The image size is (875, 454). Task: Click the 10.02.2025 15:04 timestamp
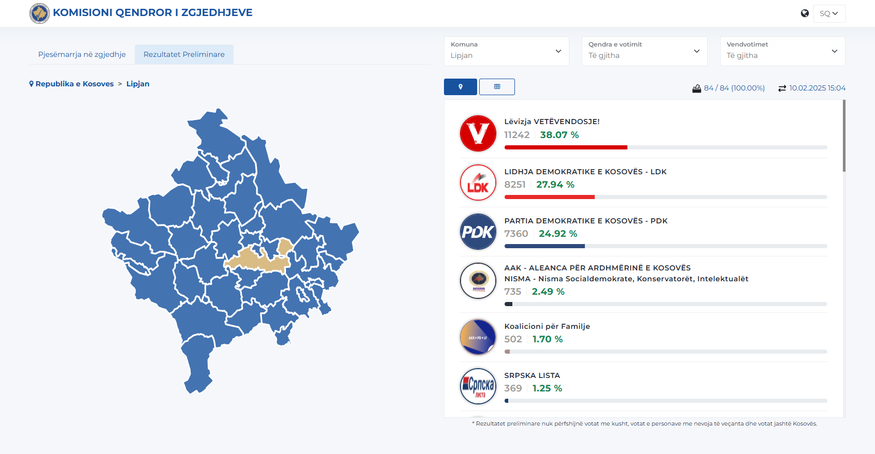[817, 88]
